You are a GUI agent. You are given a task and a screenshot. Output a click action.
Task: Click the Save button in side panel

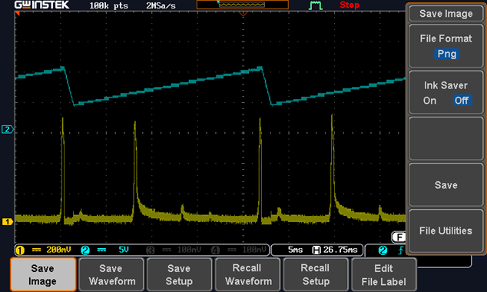point(446,185)
